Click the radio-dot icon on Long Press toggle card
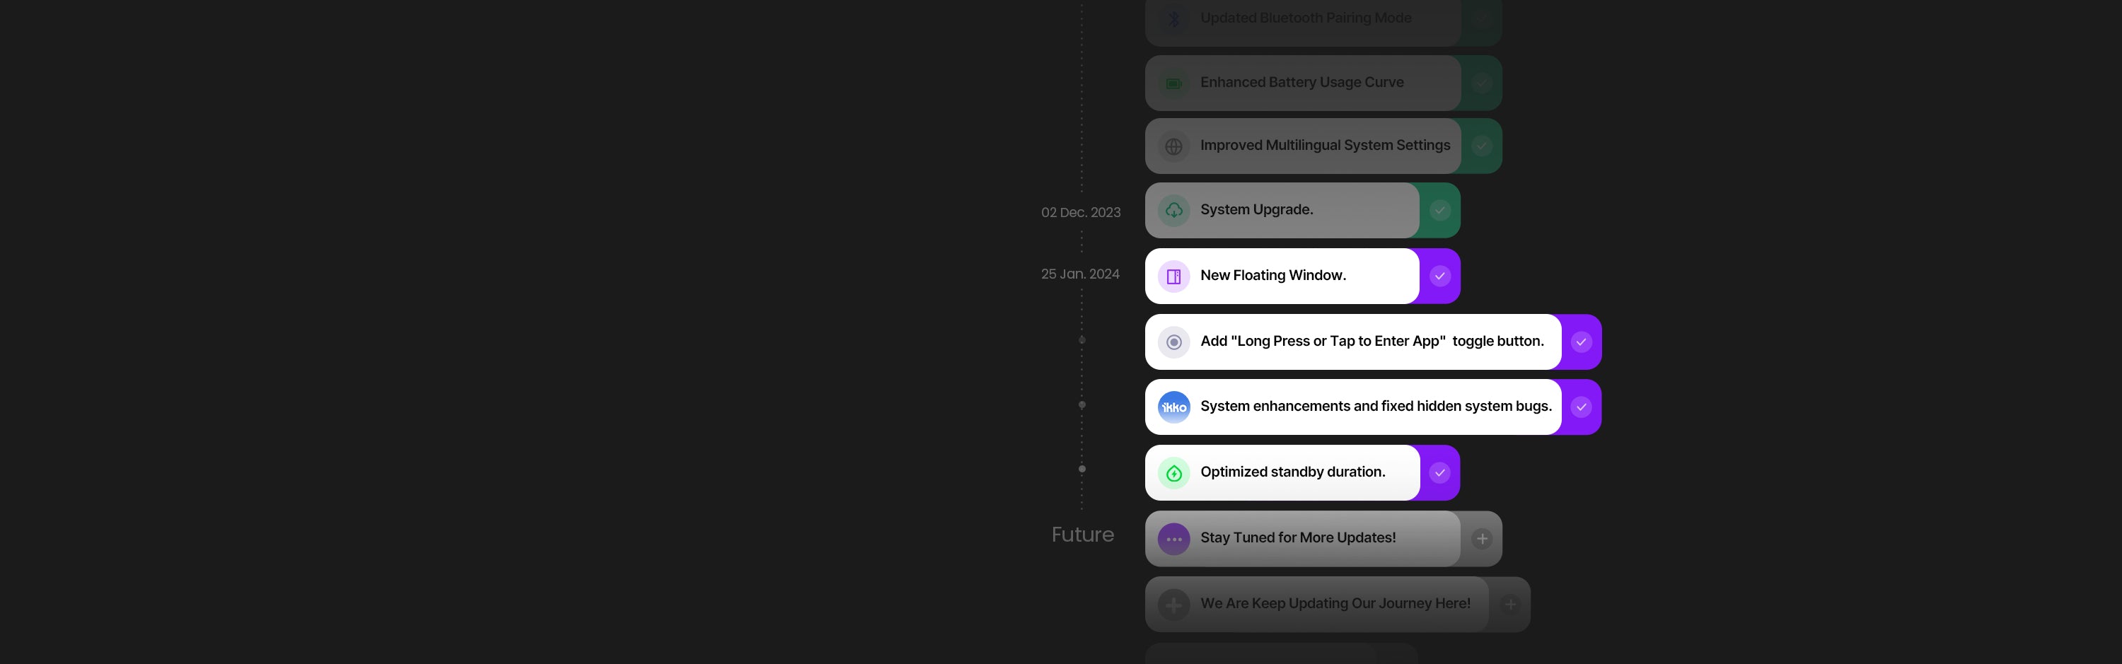2122x664 pixels. pyautogui.click(x=1174, y=342)
